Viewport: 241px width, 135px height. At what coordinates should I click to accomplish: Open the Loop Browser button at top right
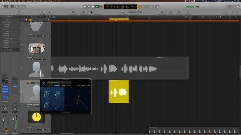235,7
